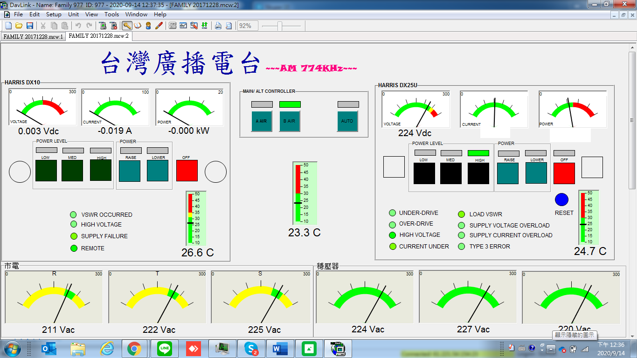Click the DX10 temperature bar gauge
The image size is (637, 358).
point(196,218)
